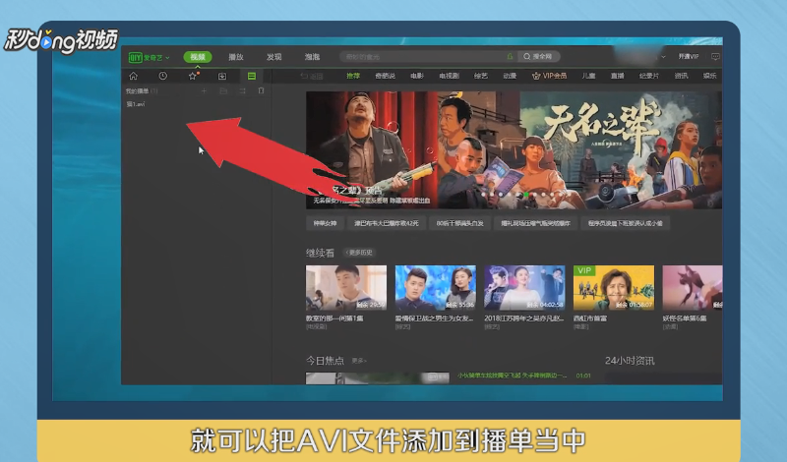Screen dimensions: 787x462
Task: Select the 直播 channel
Action: pos(618,76)
